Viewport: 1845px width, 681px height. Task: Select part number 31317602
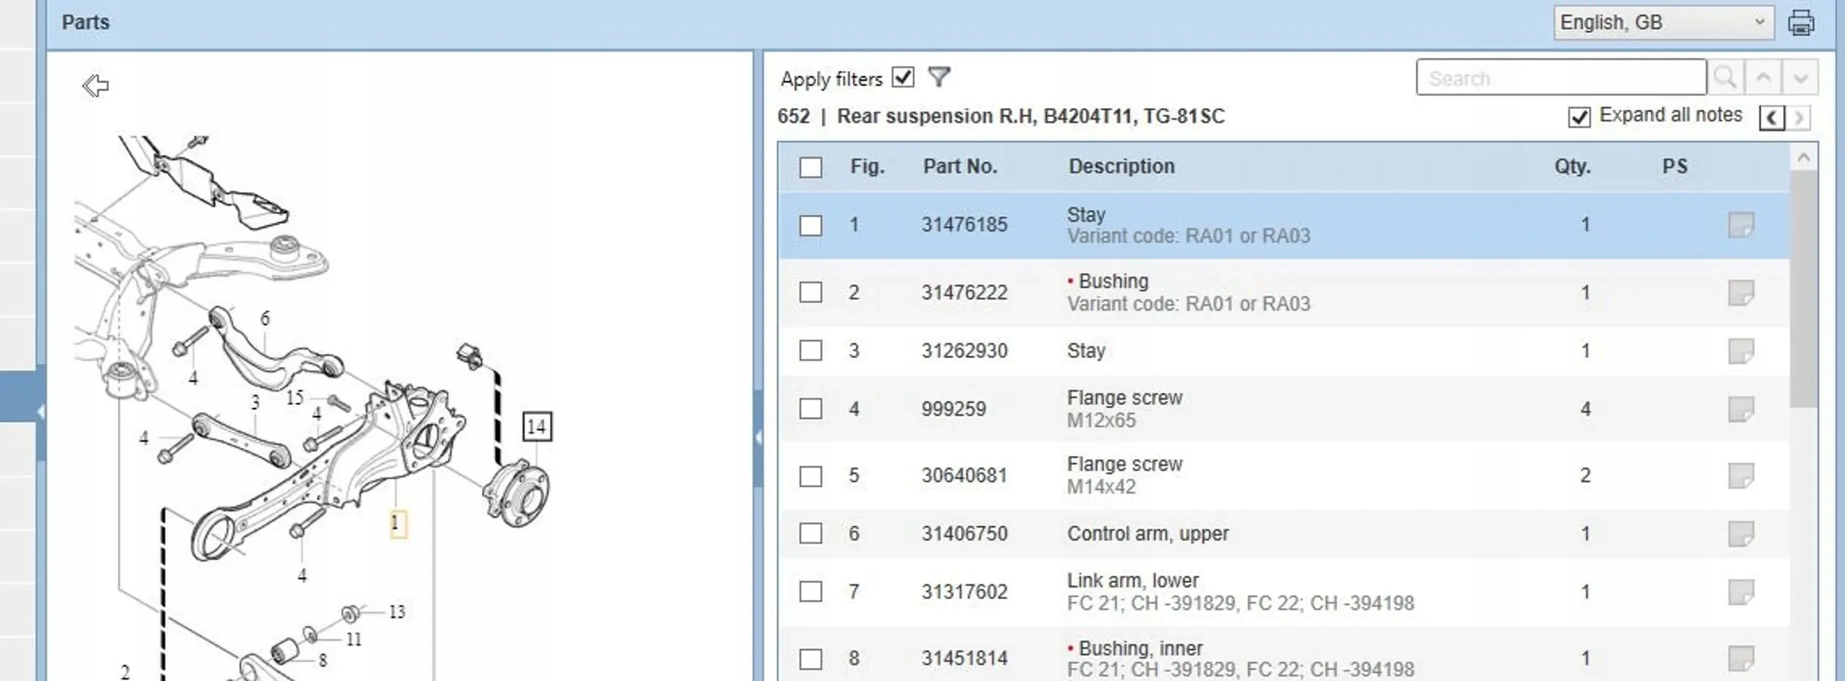[964, 592]
